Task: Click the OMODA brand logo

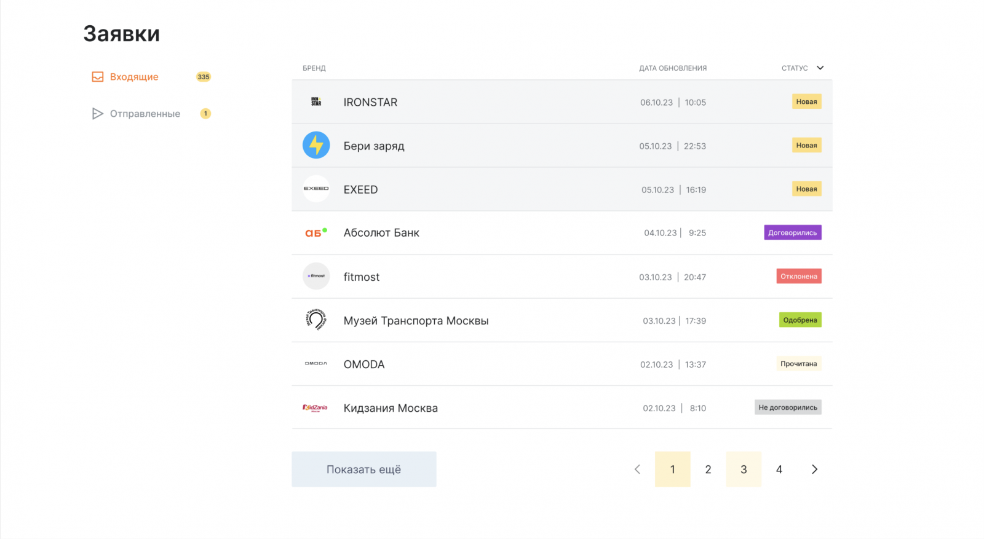Action: pyautogui.click(x=316, y=364)
